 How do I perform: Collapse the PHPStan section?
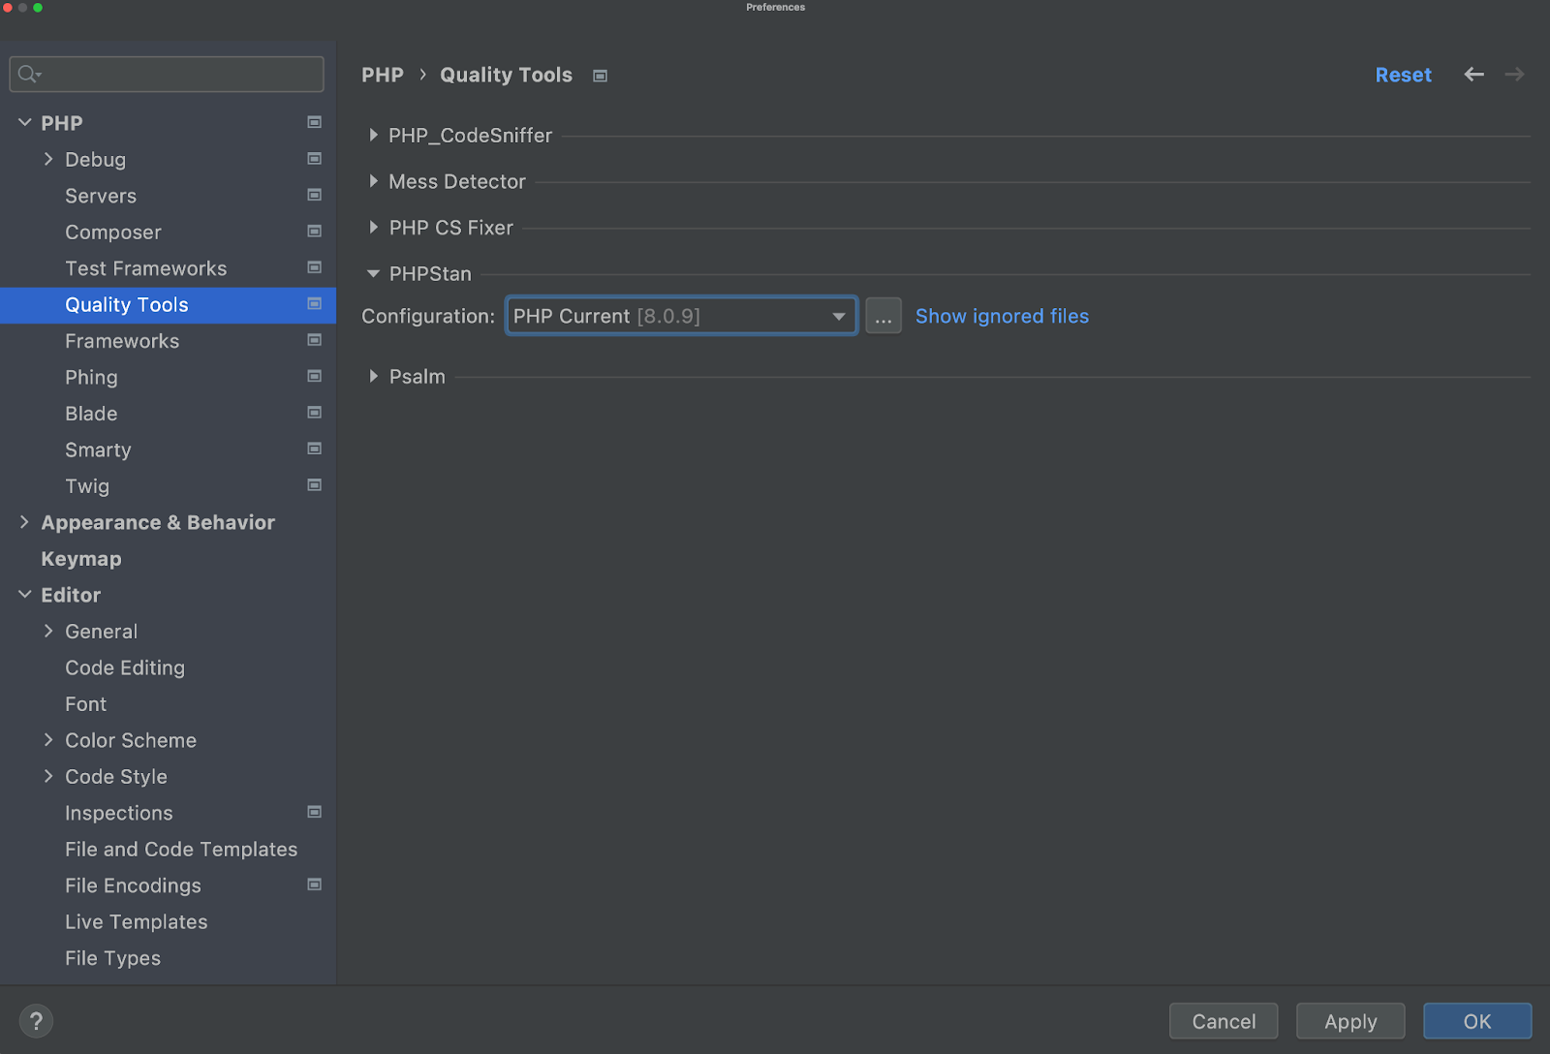[373, 274]
